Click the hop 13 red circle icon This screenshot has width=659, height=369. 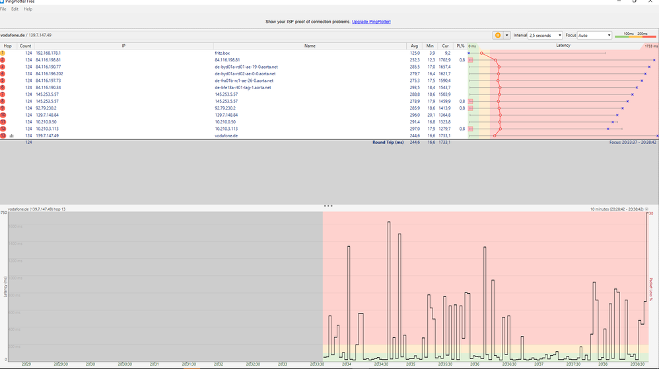point(3,135)
